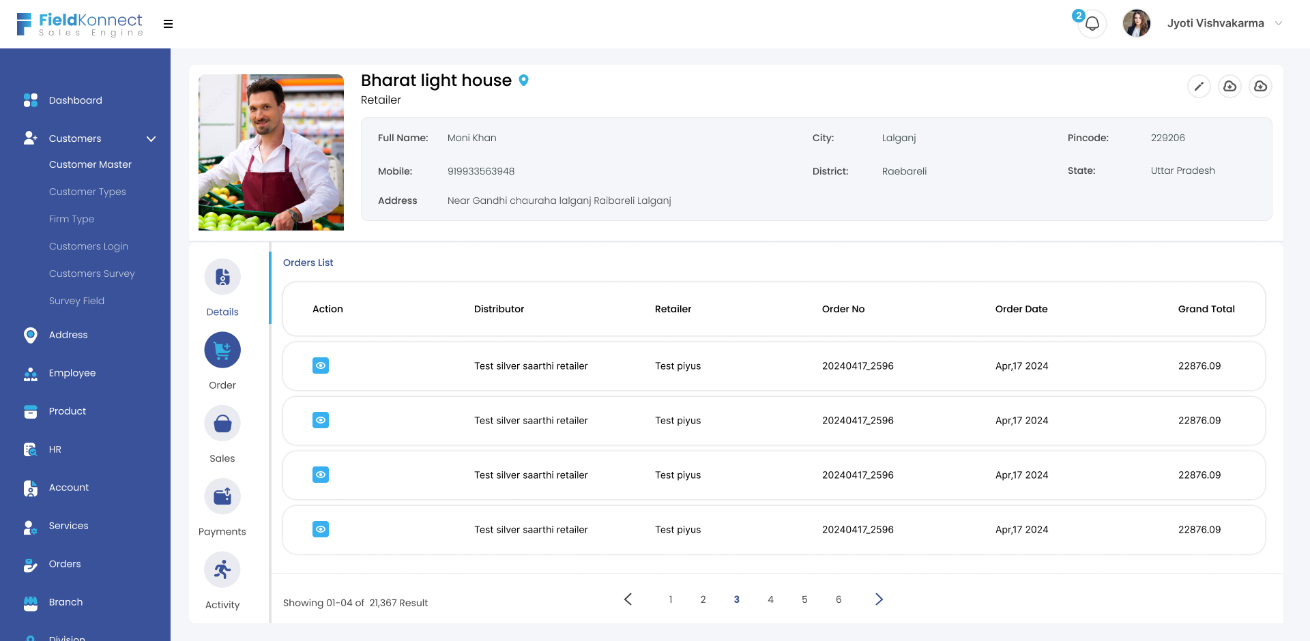The image size is (1310, 641).
Task: Open the user dropdown arrow near Jyoti Vishvakarma
Action: tap(1279, 23)
